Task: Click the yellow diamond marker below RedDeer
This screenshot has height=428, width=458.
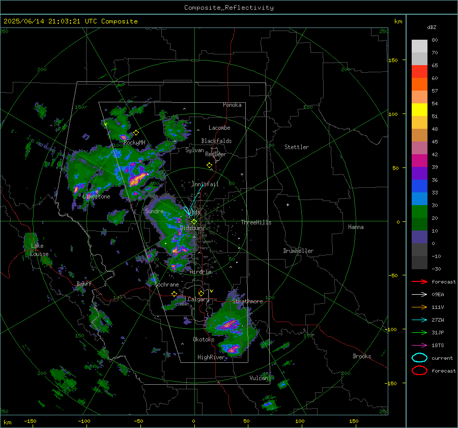Action: (x=209, y=165)
